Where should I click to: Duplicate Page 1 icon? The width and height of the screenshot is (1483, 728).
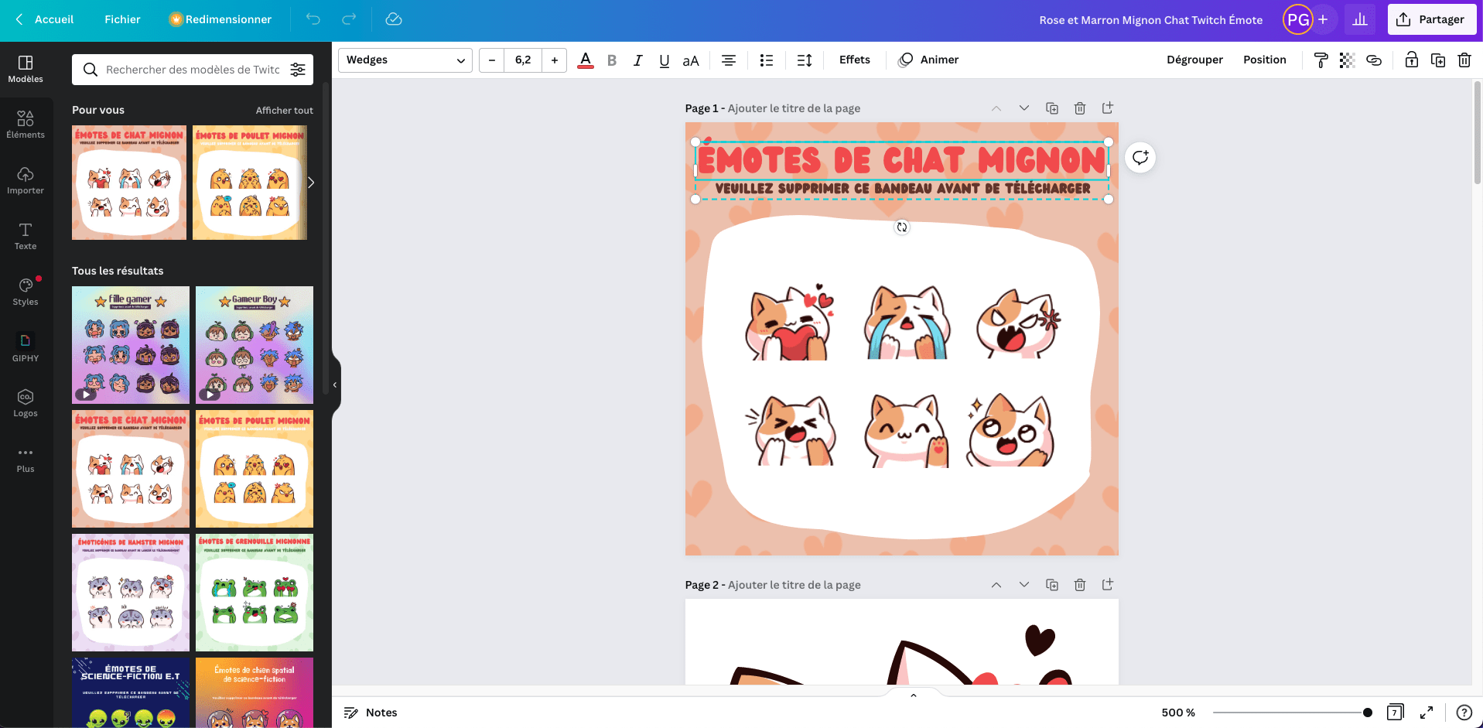click(x=1051, y=108)
